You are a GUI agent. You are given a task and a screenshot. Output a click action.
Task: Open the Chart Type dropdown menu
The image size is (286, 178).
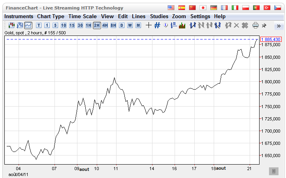pos(51,16)
